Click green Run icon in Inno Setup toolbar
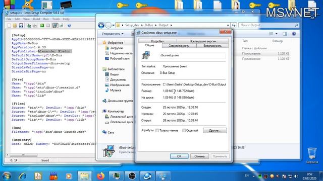This screenshot has height=181, width=323. click(42, 26)
